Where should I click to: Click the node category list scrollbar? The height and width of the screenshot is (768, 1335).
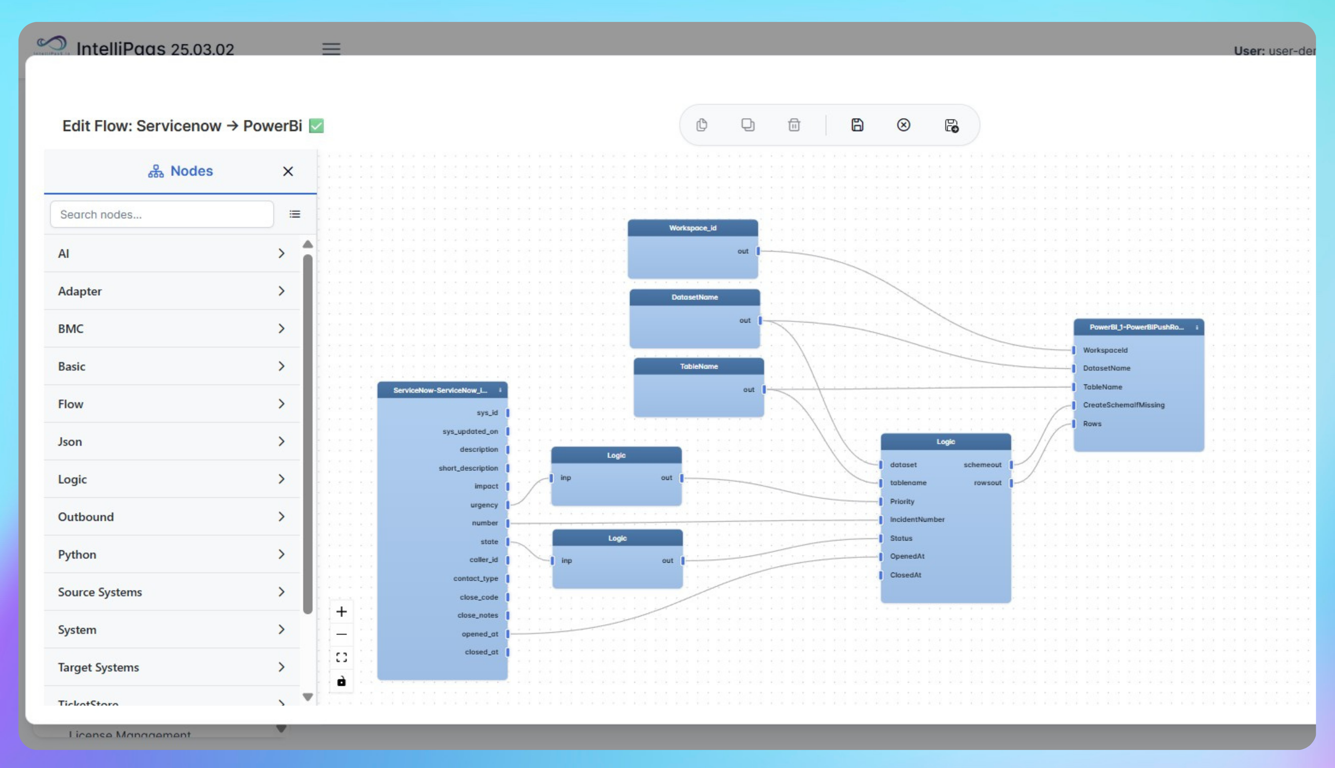[x=308, y=432]
